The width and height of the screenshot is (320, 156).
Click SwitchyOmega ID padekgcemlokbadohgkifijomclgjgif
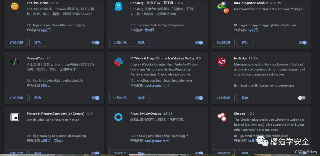pyautogui.click(x=162, y=136)
